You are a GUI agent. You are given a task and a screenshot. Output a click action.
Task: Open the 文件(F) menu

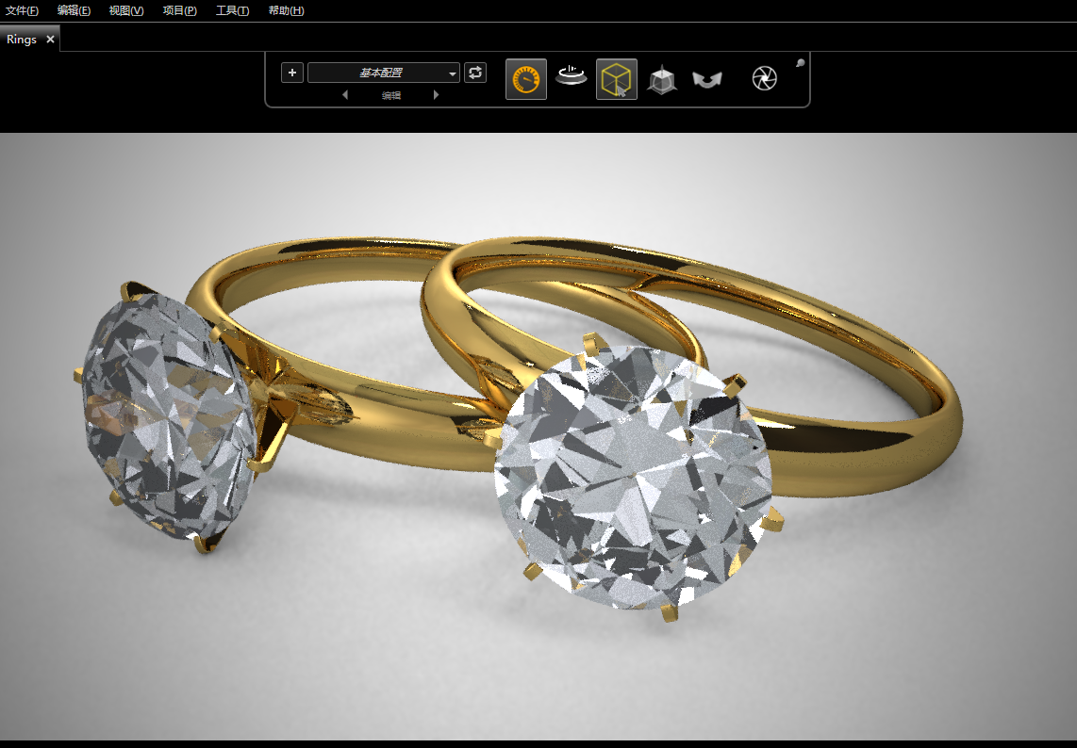23,10
